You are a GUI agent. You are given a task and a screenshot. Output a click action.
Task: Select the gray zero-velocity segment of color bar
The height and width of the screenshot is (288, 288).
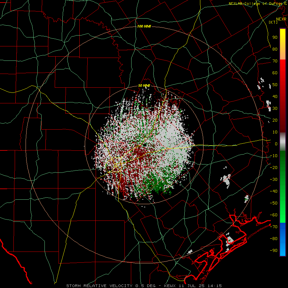(x=283, y=142)
